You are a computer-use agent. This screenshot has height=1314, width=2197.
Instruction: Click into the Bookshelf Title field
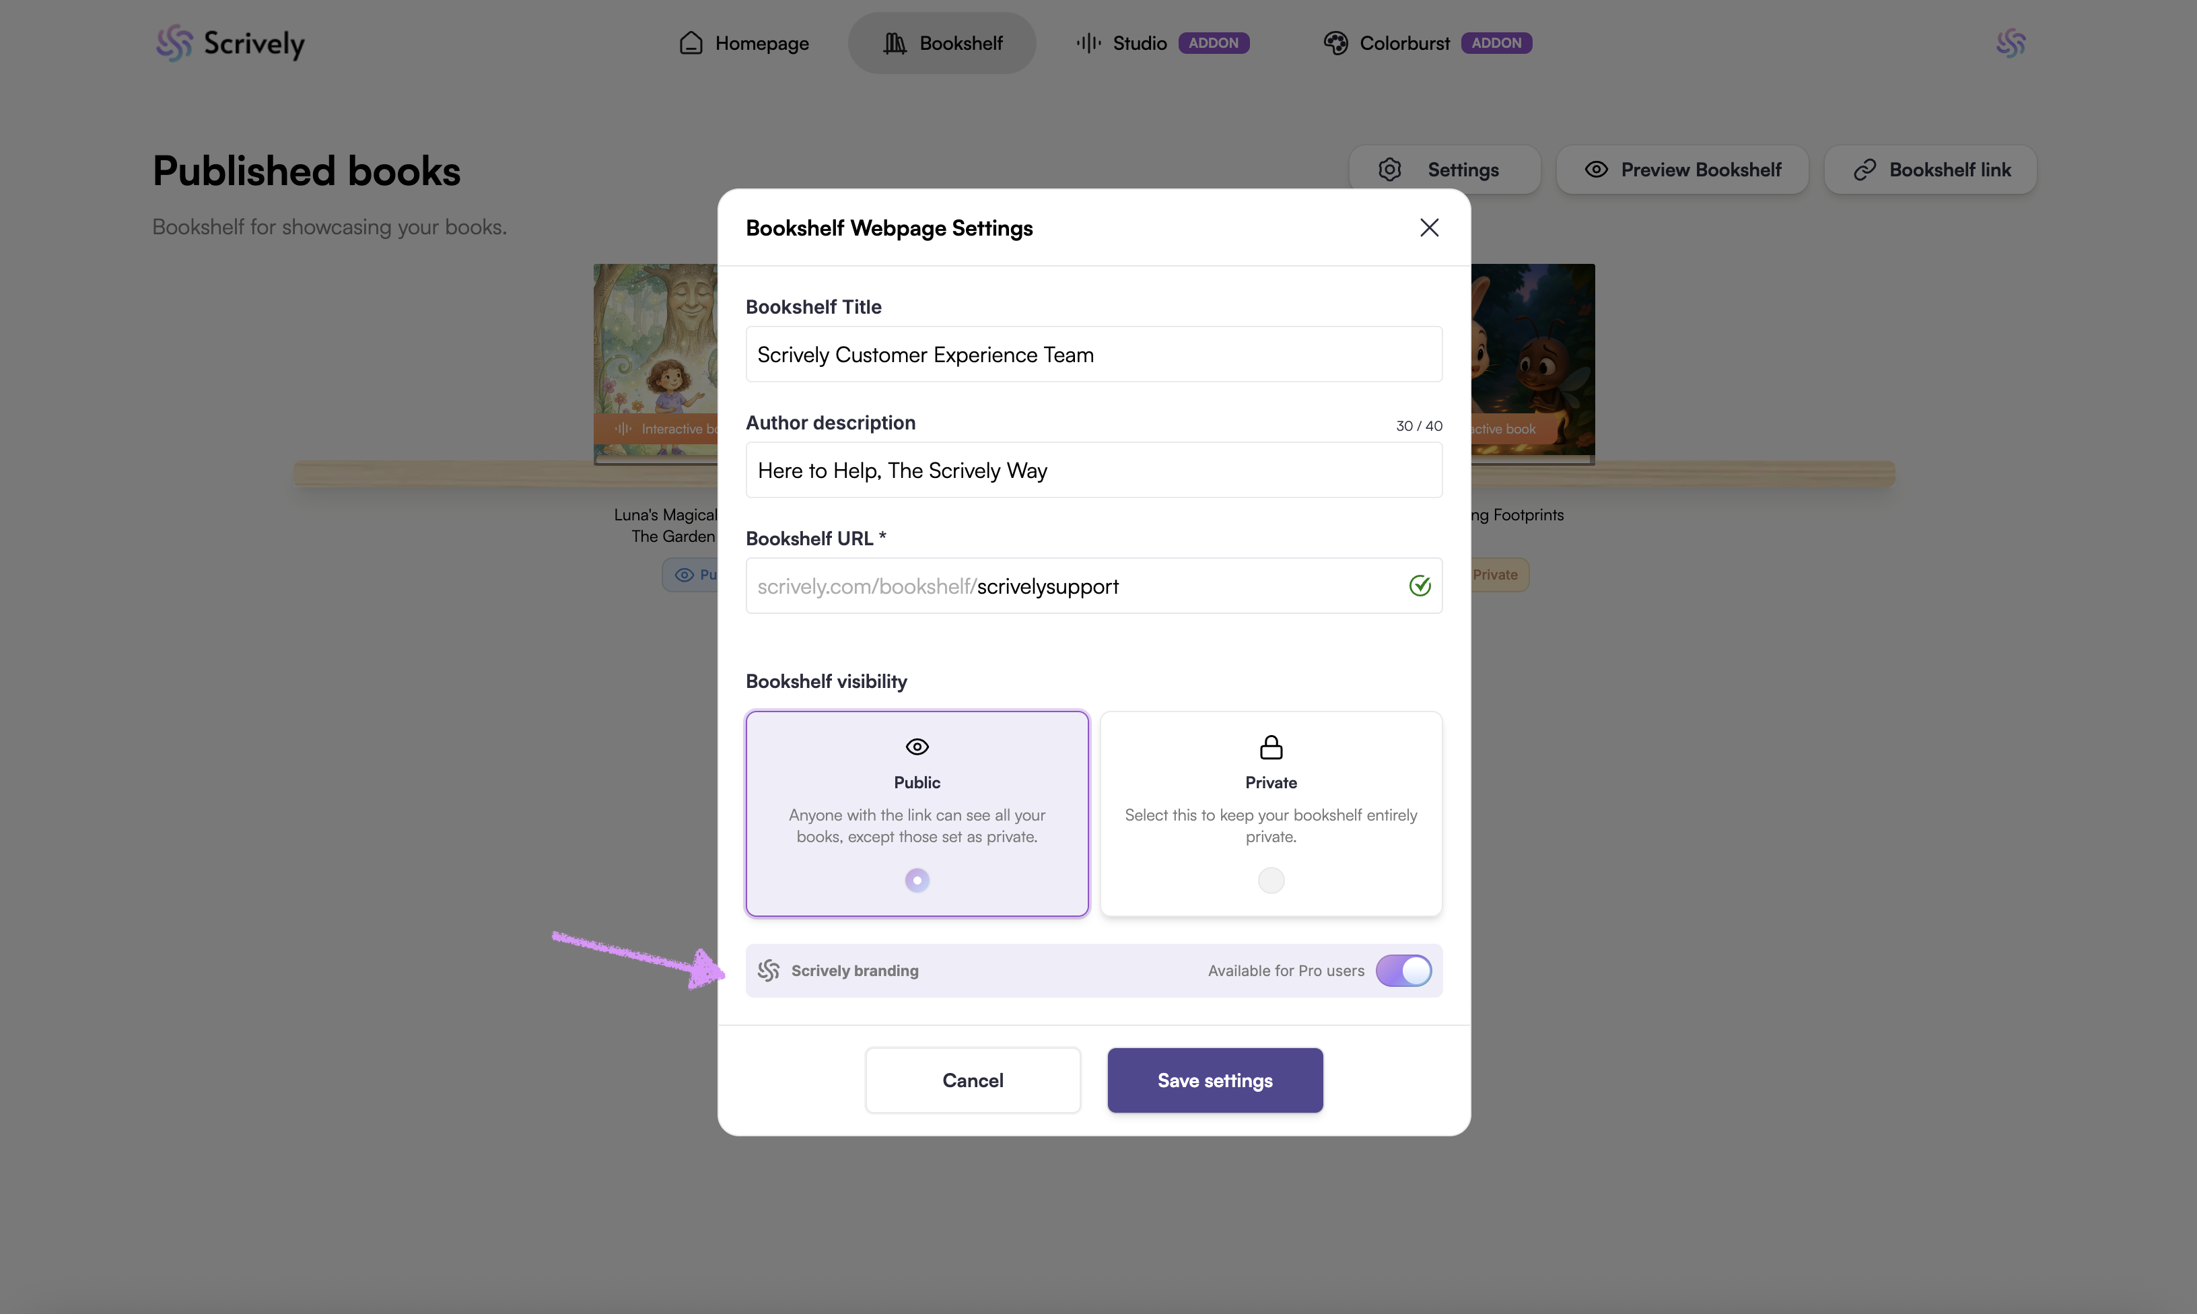pyautogui.click(x=1094, y=354)
